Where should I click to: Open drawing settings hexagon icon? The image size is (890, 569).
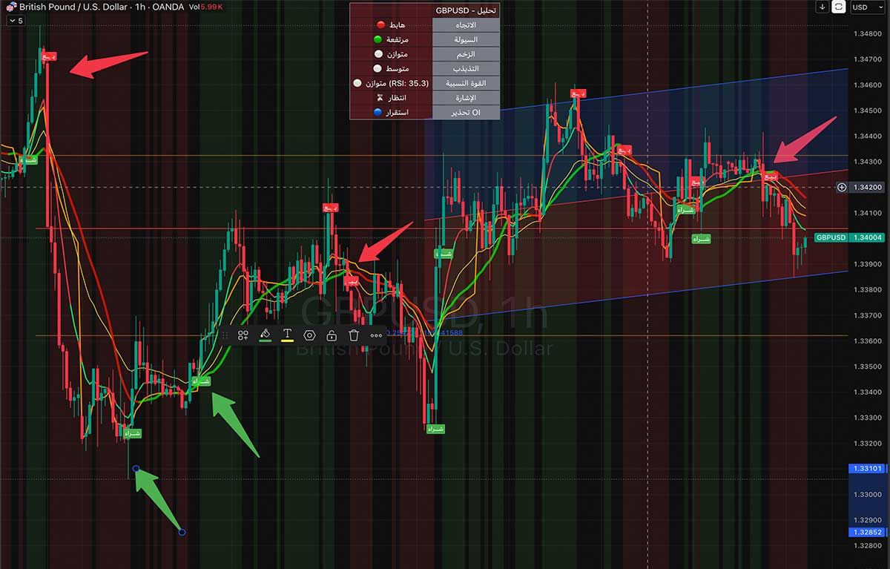click(309, 335)
